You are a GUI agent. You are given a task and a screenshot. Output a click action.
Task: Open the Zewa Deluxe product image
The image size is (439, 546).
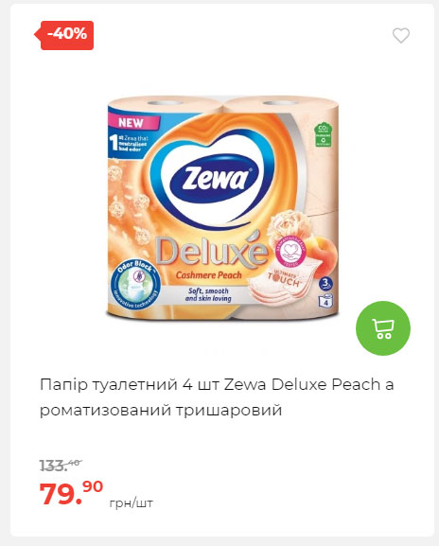coord(222,208)
